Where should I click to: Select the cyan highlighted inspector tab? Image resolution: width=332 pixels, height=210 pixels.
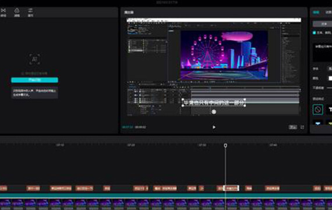tap(316, 12)
